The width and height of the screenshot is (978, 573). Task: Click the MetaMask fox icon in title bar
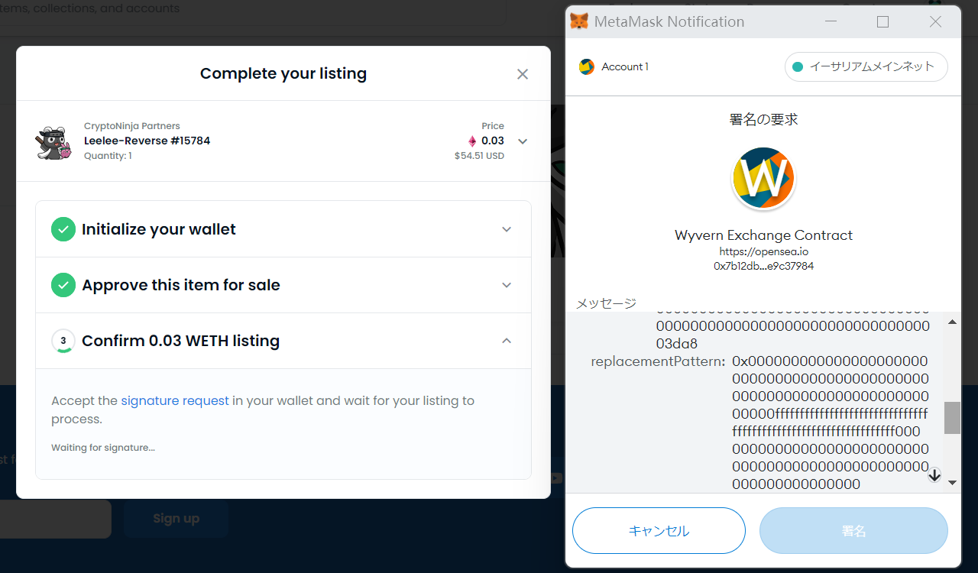pos(580,21)
